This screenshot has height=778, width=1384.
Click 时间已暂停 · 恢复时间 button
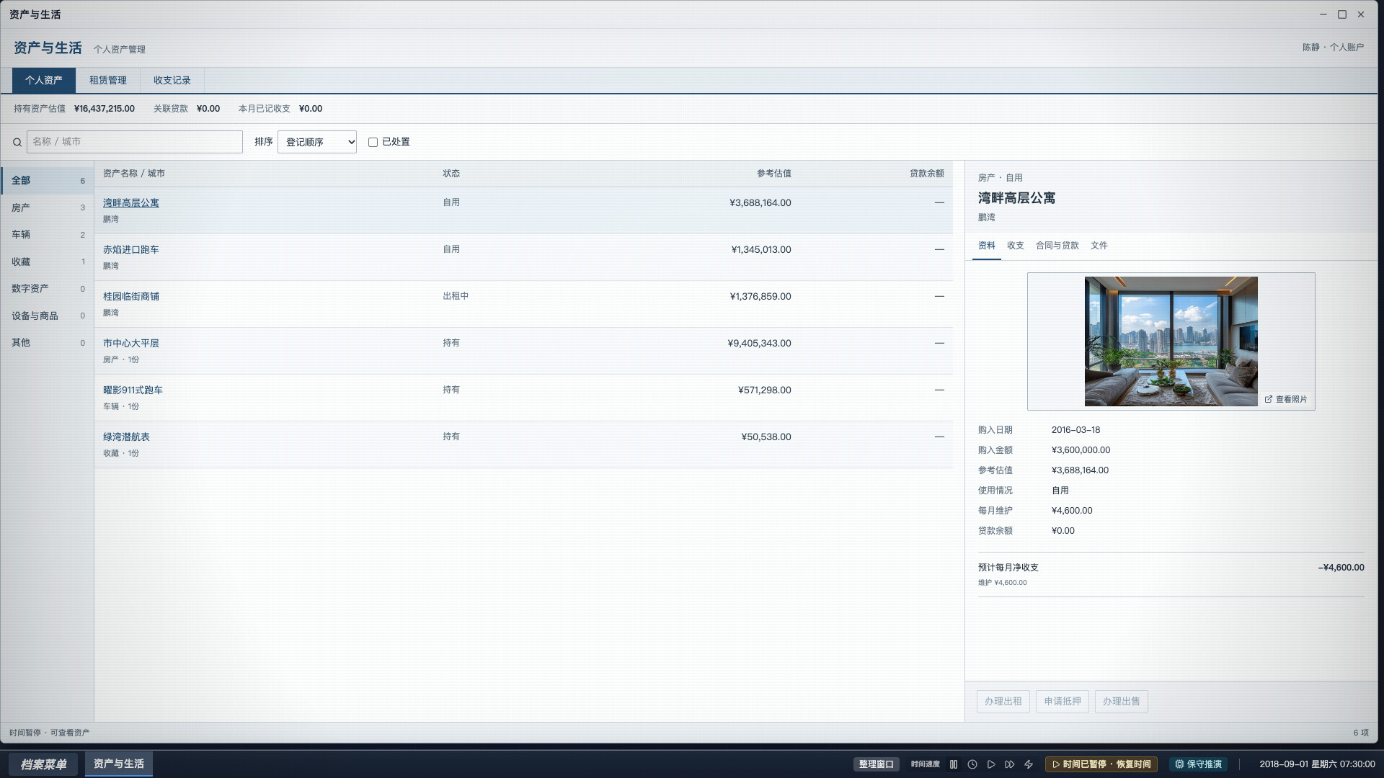[x=1101, y=764]
